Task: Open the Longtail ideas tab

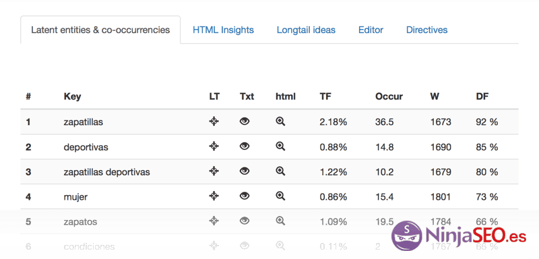Action: tap(306, 30)
